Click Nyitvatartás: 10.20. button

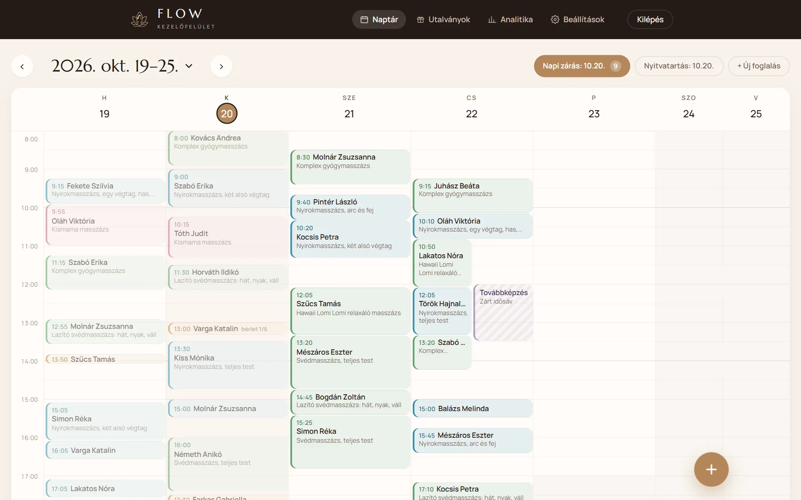[x=679, y=66]
